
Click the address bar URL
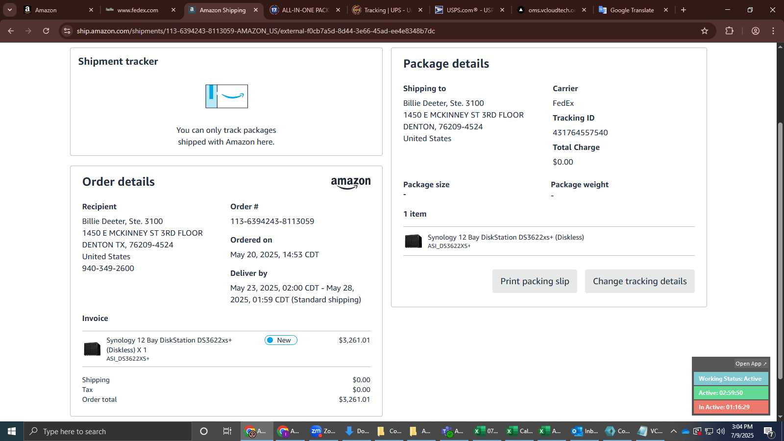click(256, 31)
